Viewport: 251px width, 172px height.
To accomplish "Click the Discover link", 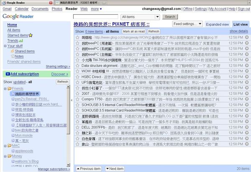I will [x=60, y=74].
